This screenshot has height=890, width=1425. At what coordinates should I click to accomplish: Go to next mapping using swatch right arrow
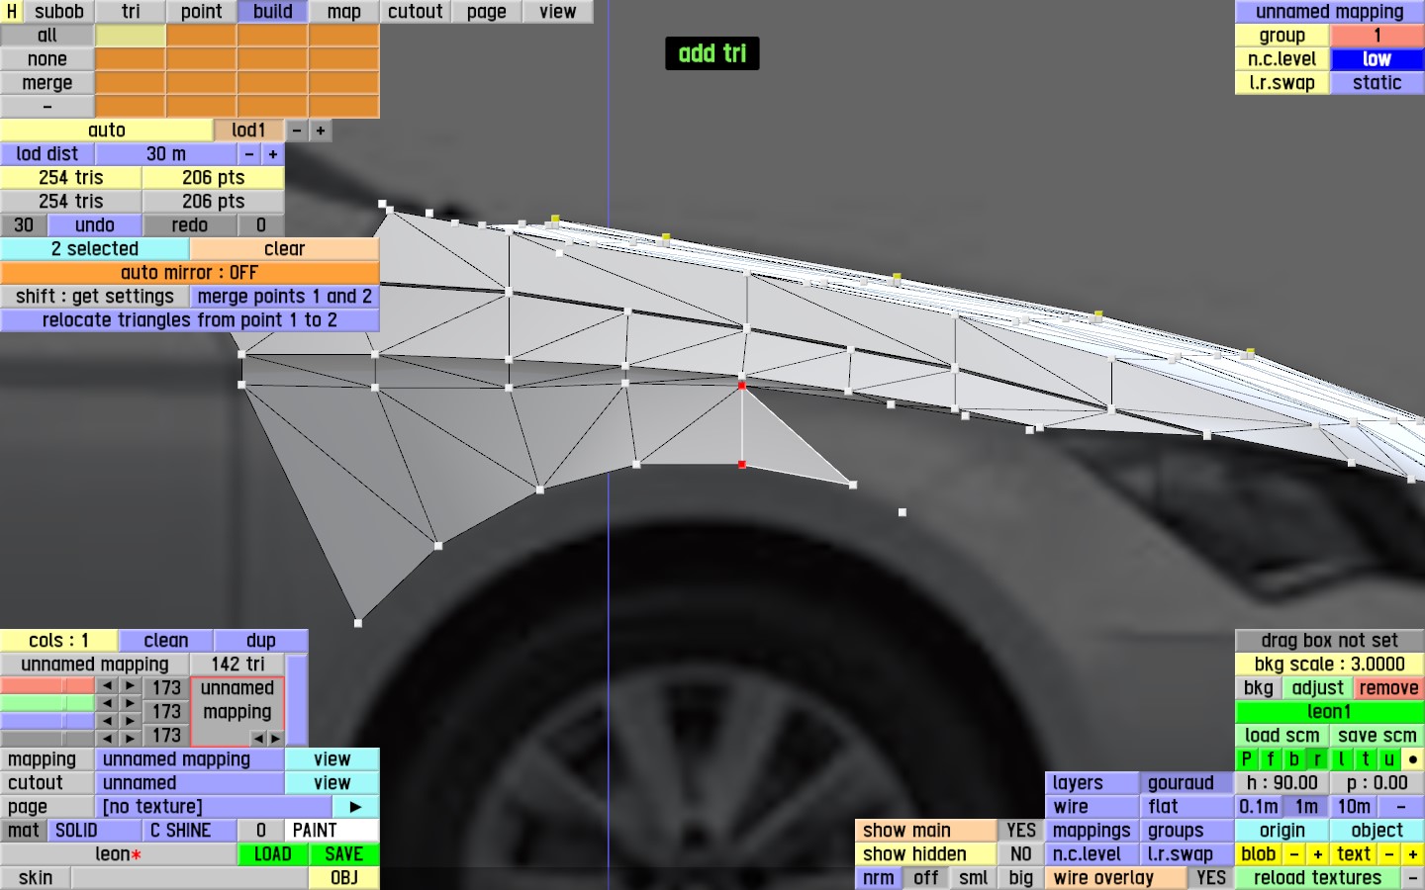pos(274,738)
